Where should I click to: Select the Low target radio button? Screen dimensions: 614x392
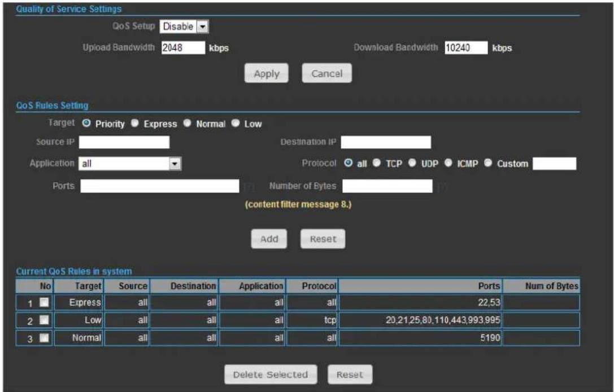pyautogui.click(x=236, y=123)
